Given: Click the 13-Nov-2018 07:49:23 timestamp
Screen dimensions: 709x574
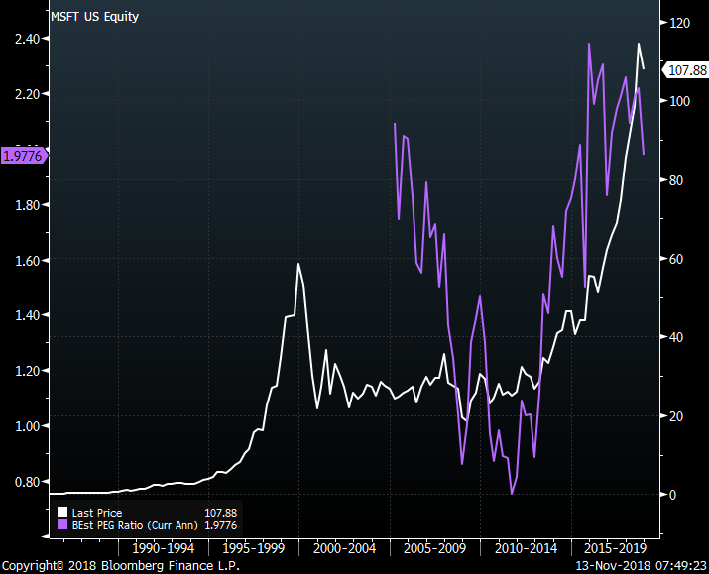Looking at the screenshot, I should (641, 566).
